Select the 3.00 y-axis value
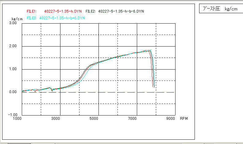The image size is (243, 144). [13, 23]
